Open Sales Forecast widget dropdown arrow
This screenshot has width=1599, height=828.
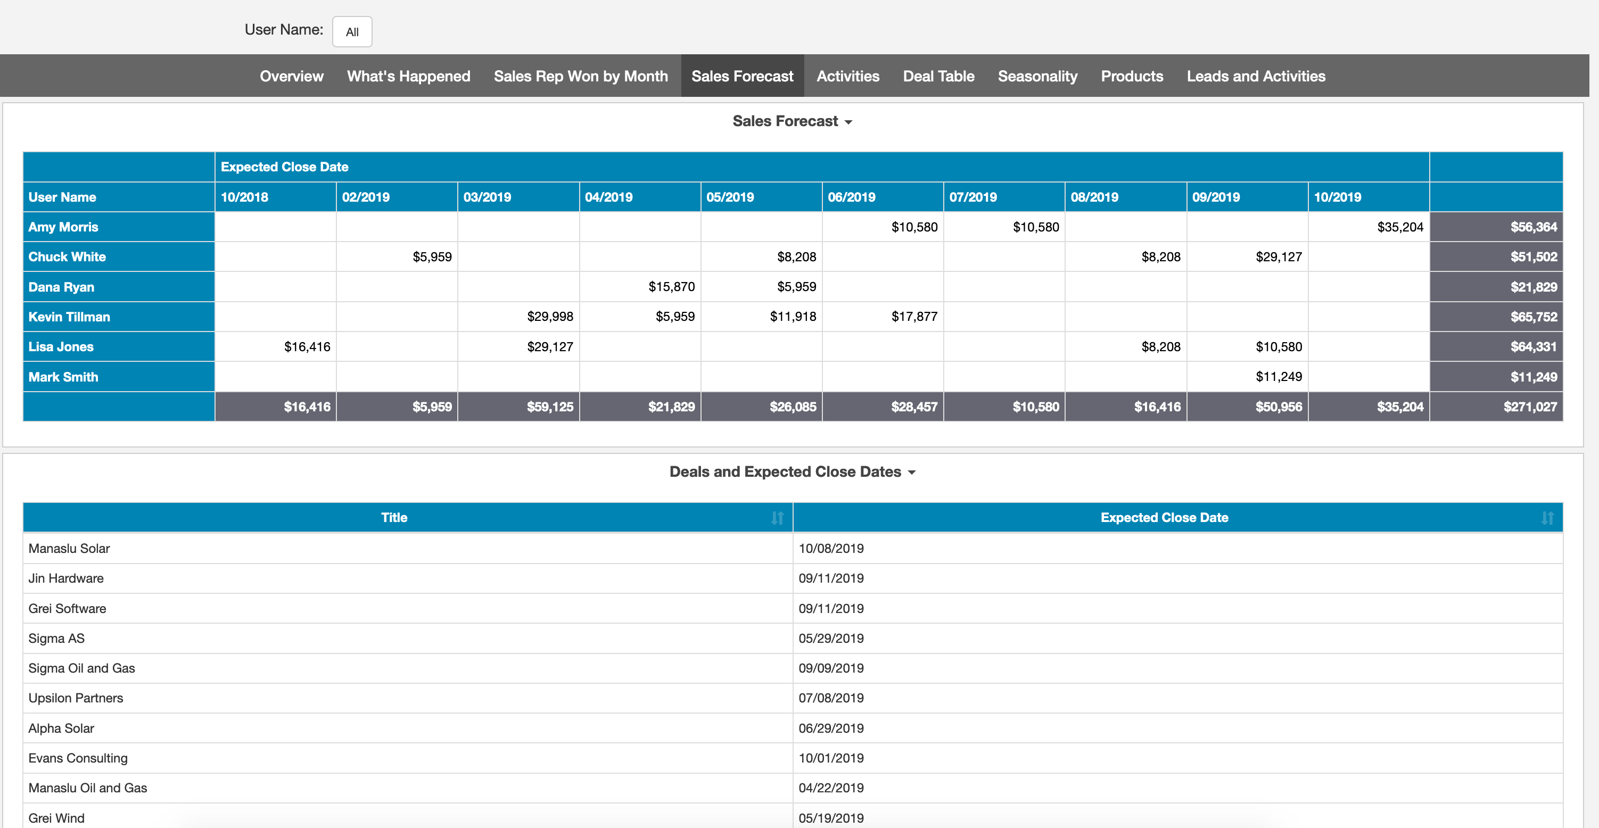point(848,122)
